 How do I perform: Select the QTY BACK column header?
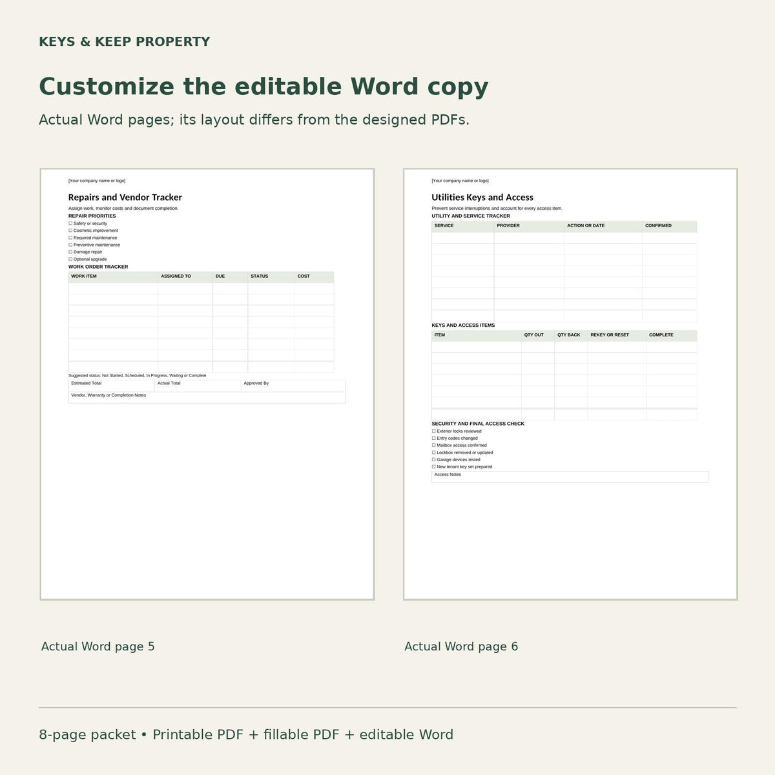tap(571, 336)
